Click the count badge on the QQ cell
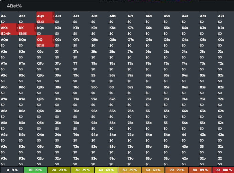 [x=53, y=40]
